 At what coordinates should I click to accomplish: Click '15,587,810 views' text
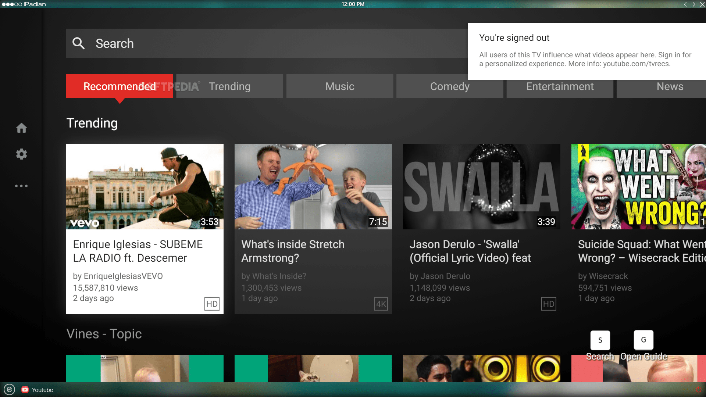[x=105, y=288]
